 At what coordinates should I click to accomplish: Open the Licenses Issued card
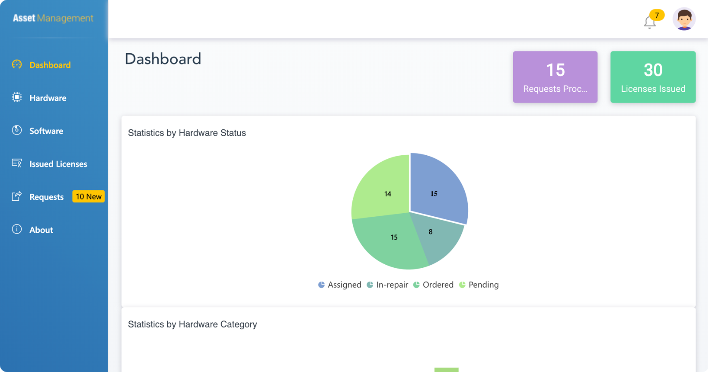pos(653,77)
